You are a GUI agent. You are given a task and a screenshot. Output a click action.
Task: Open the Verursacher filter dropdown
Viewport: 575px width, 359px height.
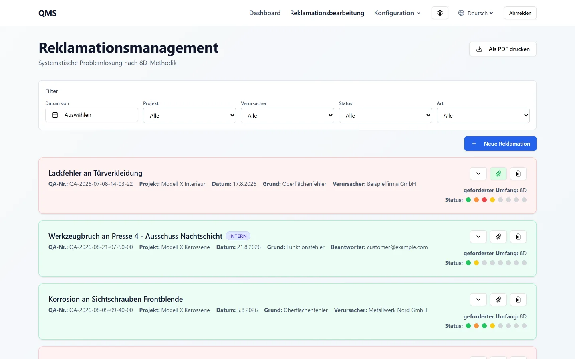coord(287,115)
